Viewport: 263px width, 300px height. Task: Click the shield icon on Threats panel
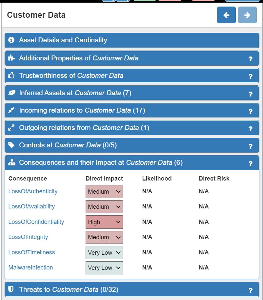pyautogui.click(x=11, y=289)
